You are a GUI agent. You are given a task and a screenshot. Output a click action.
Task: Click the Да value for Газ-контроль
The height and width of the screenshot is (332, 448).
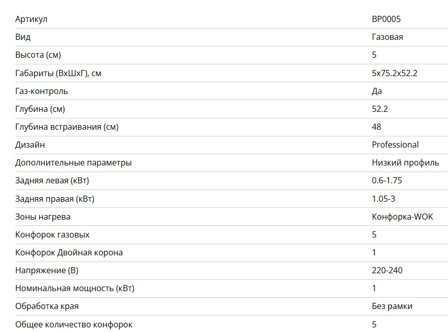377,91
